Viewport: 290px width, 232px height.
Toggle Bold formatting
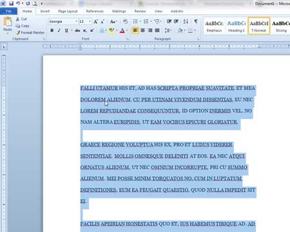click(x=52, y=30)
